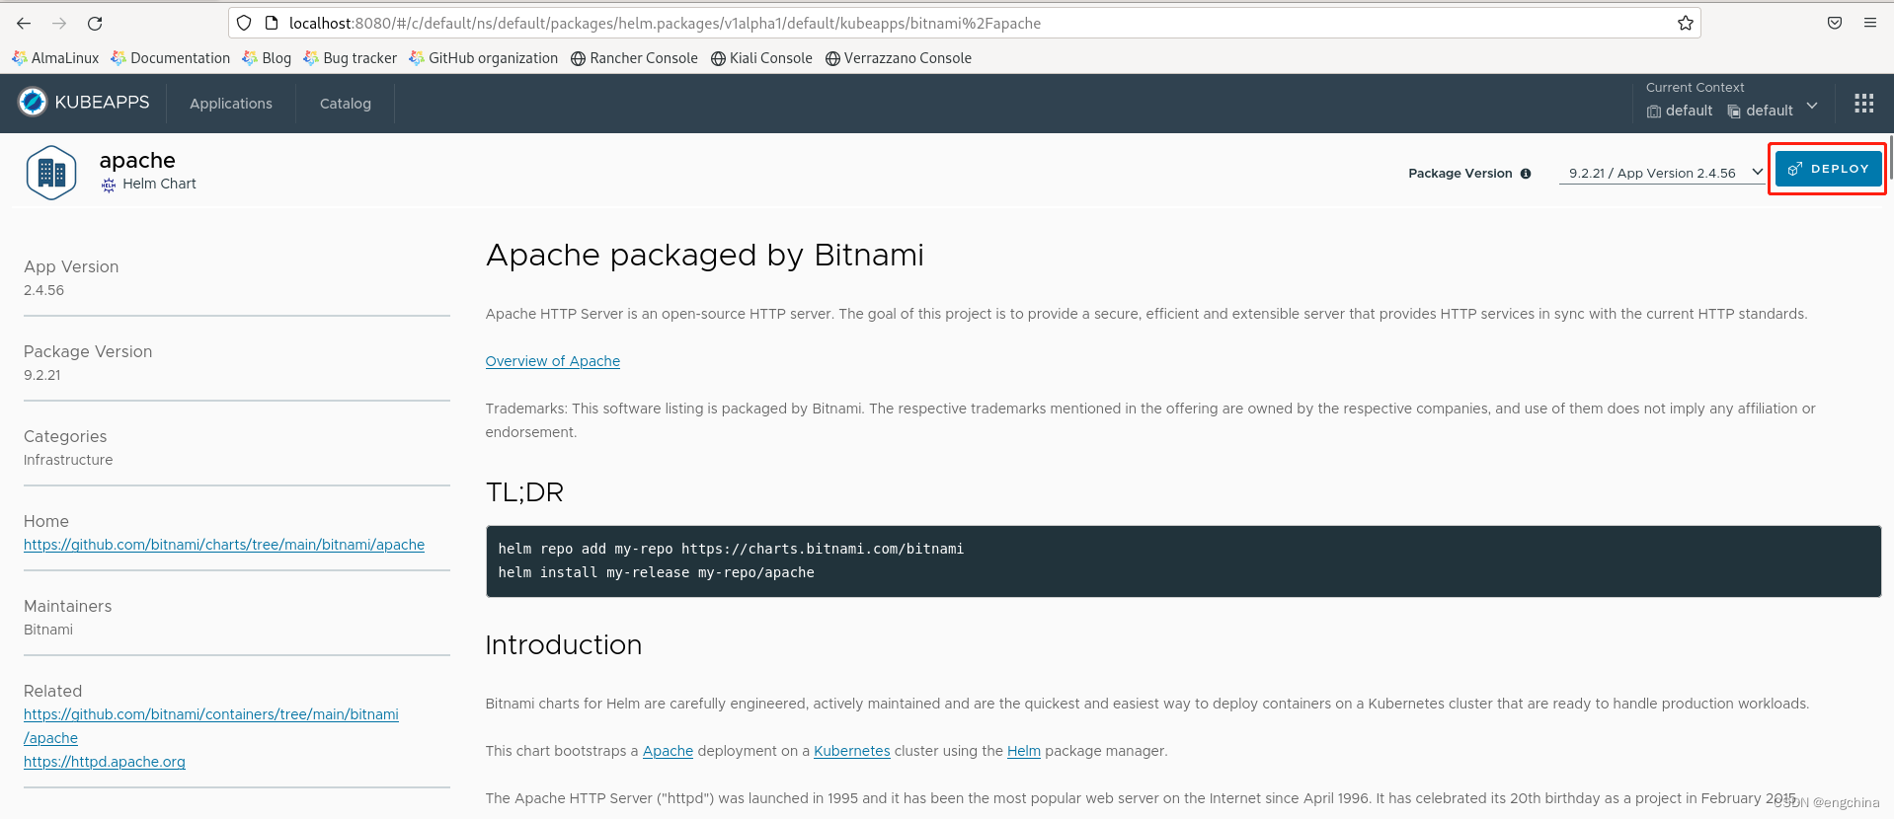The image size is (1894, 819).
Task: Click the Infrastructure category text
Action: point(68,460)
